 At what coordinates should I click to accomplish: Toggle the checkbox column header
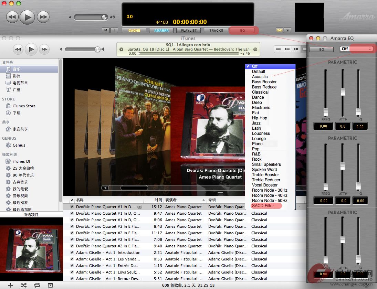pyautogui.click(x=72, y=200)
